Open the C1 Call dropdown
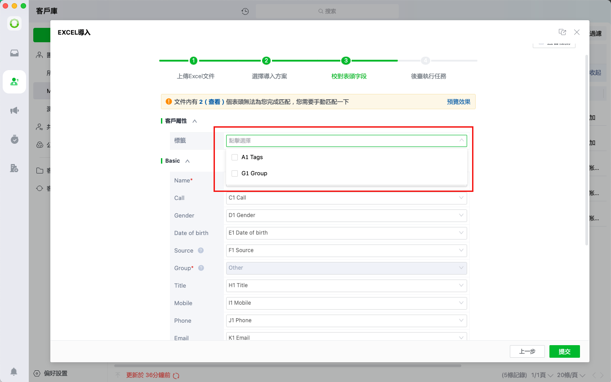Viewport: 611px width, 382px height. tap(346, 198)
